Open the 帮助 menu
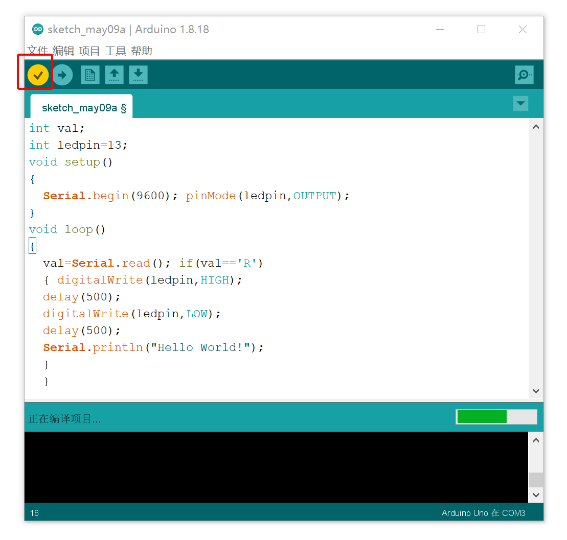The height and width of the screenshot is (540, 567). click(142, 51)
